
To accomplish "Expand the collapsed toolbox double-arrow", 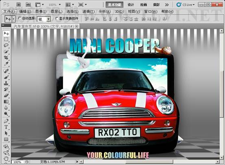I will click(3, 25).
